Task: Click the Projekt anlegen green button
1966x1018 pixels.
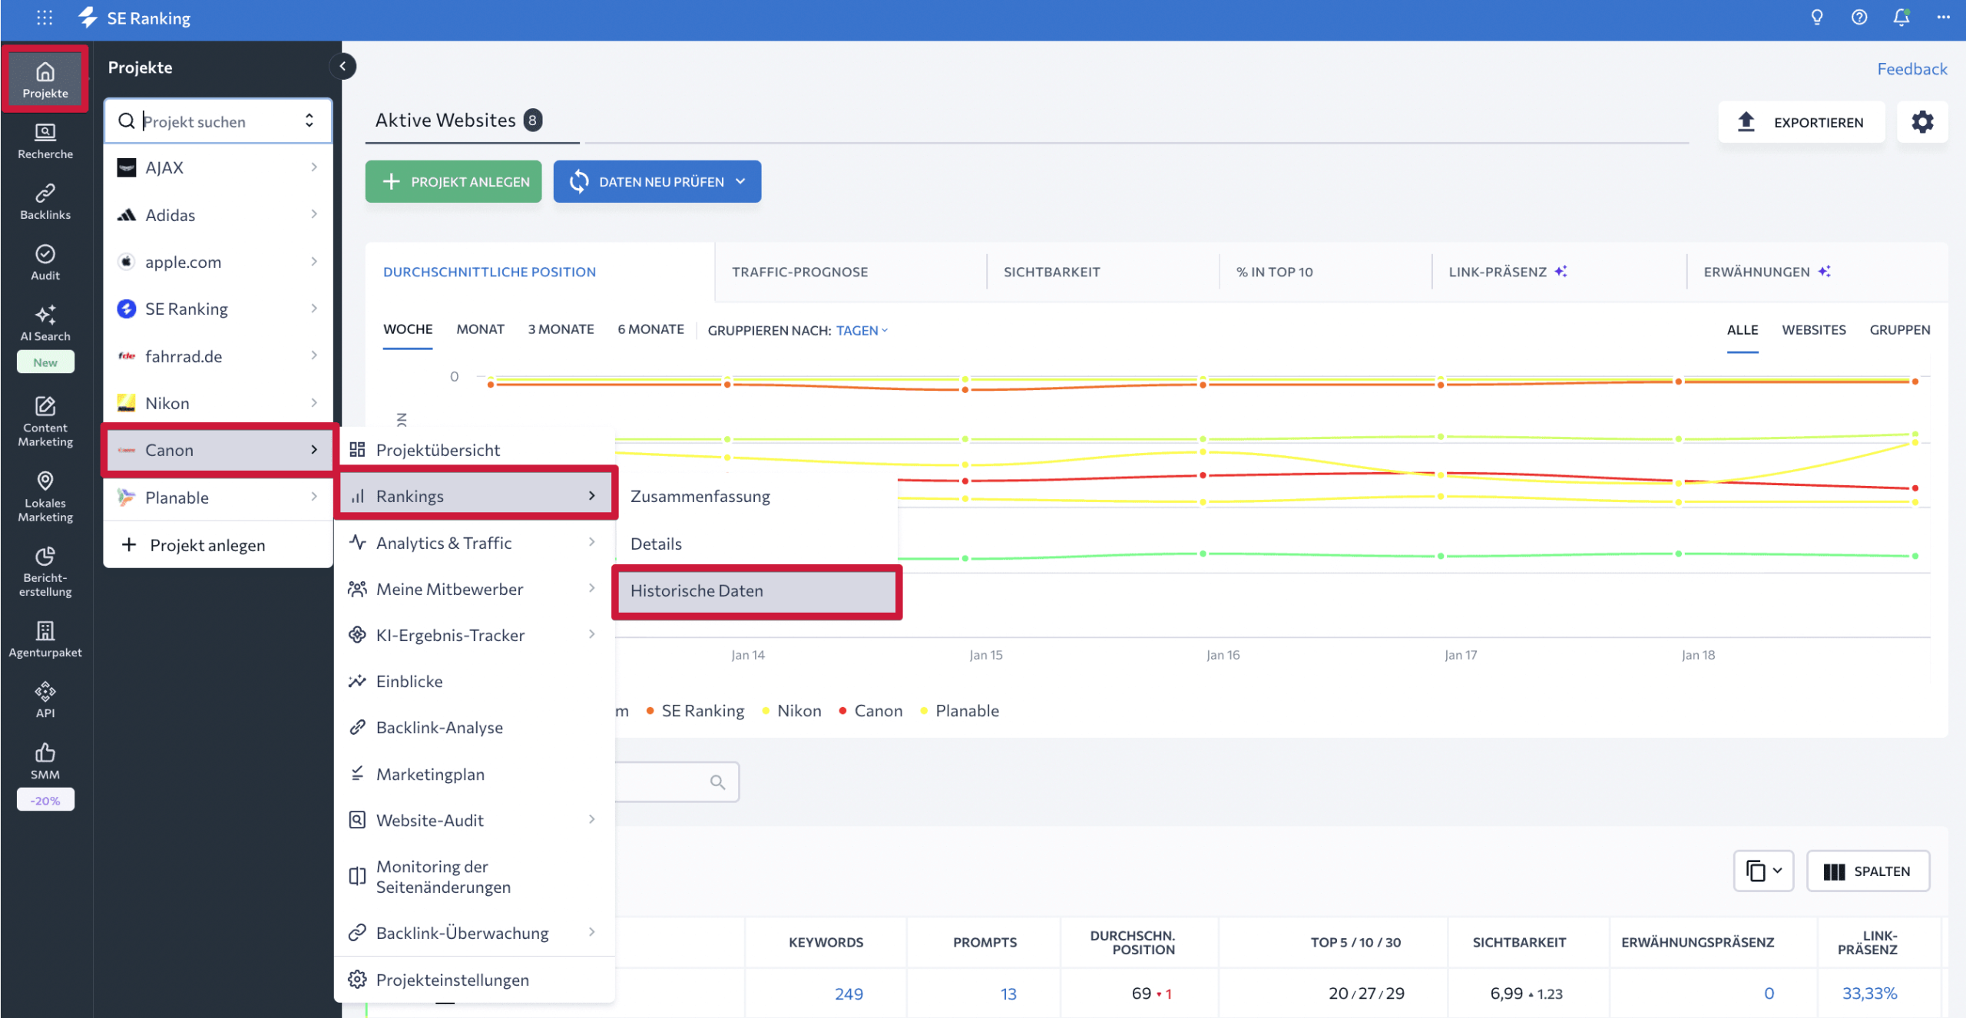Action: pos(454,182)
